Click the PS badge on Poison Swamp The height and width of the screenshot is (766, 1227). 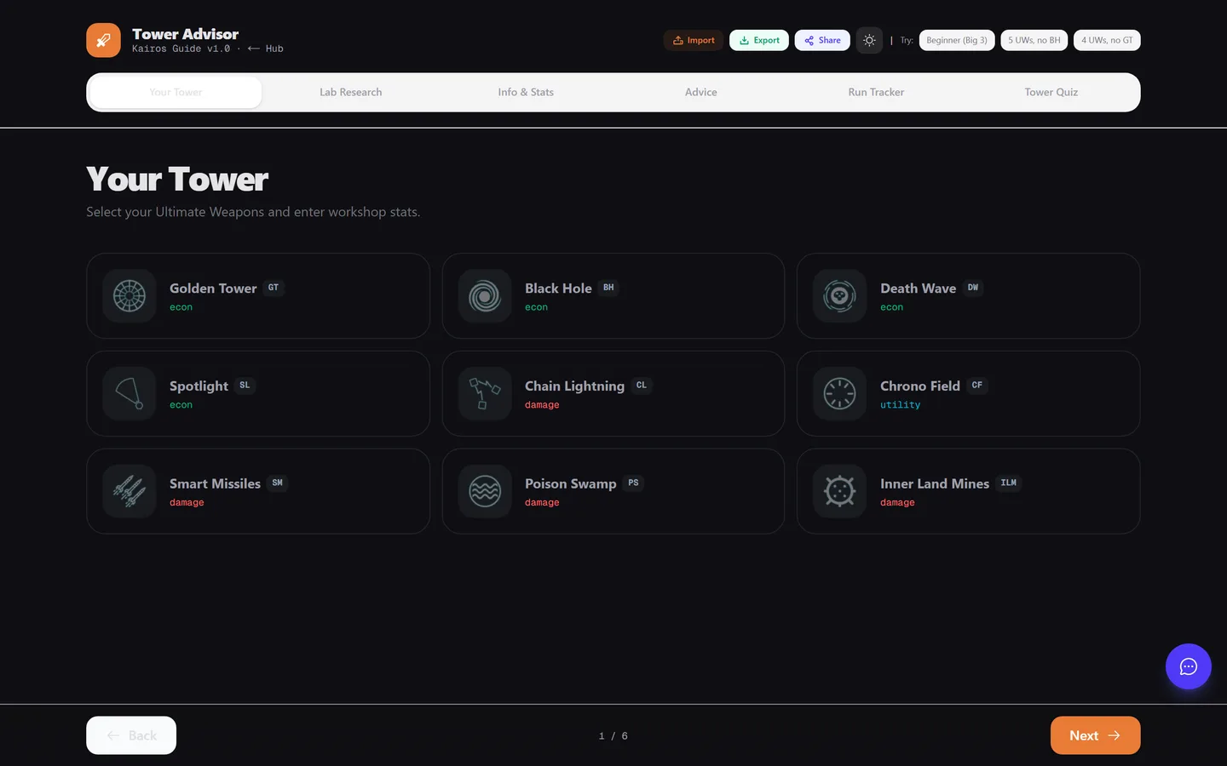(633, 483)
